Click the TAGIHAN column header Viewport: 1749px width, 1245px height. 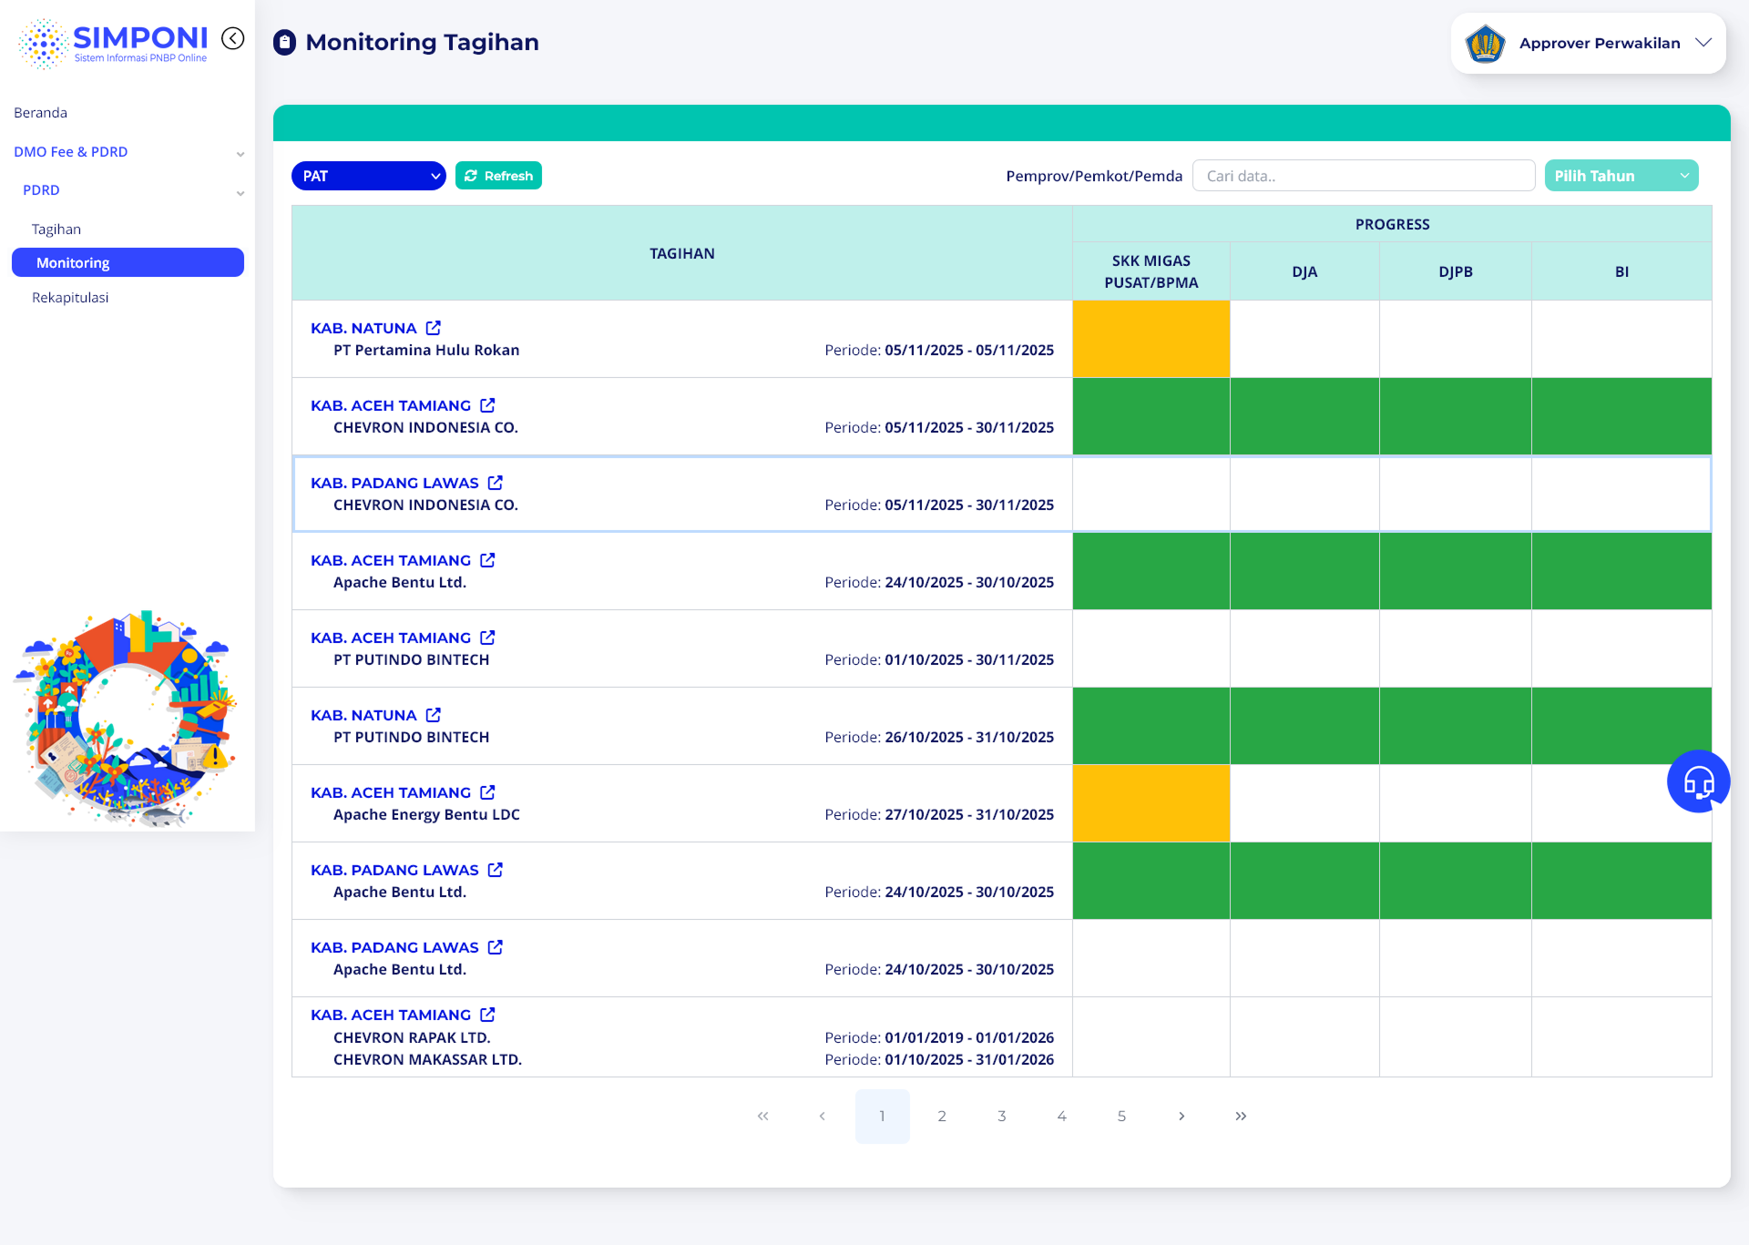tap(682, 253)
